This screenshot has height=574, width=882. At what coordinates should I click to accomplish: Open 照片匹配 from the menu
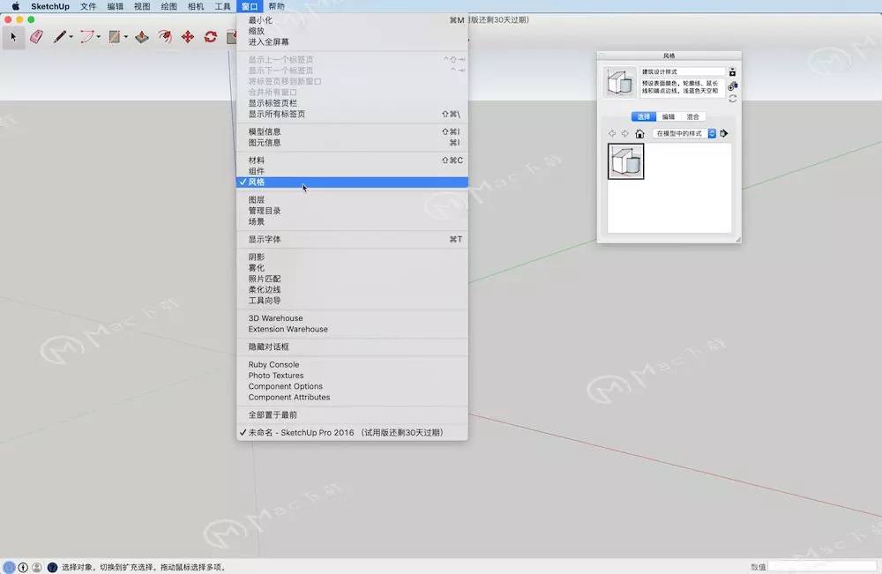tap(352, 279)
